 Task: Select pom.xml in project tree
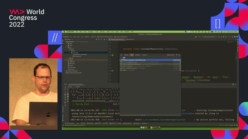[x=71, y=69]
